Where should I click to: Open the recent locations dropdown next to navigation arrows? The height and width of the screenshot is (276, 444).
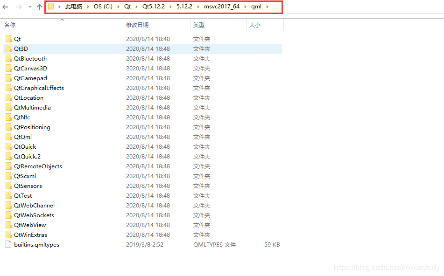point(29,7)
